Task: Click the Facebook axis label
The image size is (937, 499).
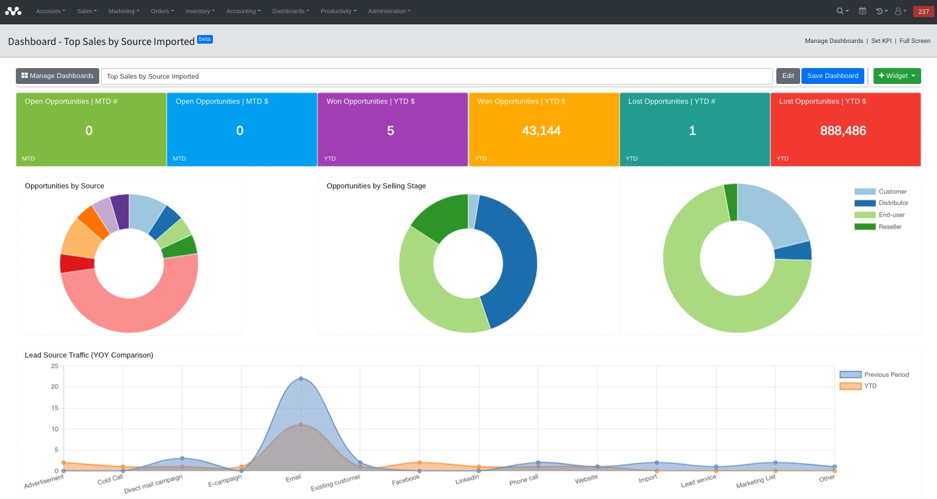Action: click(x=406, y=480)
